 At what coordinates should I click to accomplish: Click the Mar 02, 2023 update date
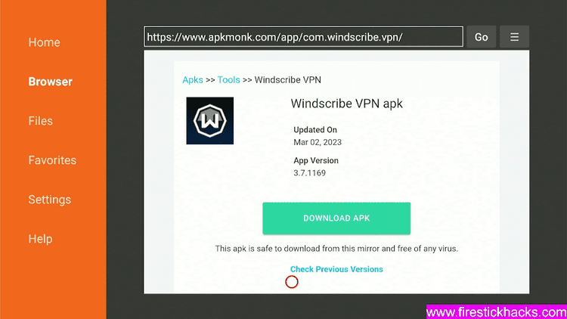(x=318, y=143)
